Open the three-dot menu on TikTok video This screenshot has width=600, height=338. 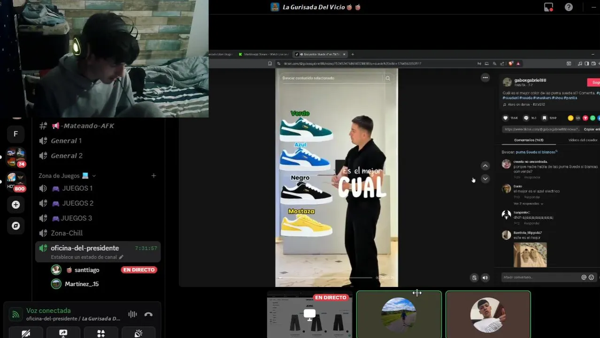(485, 77)
